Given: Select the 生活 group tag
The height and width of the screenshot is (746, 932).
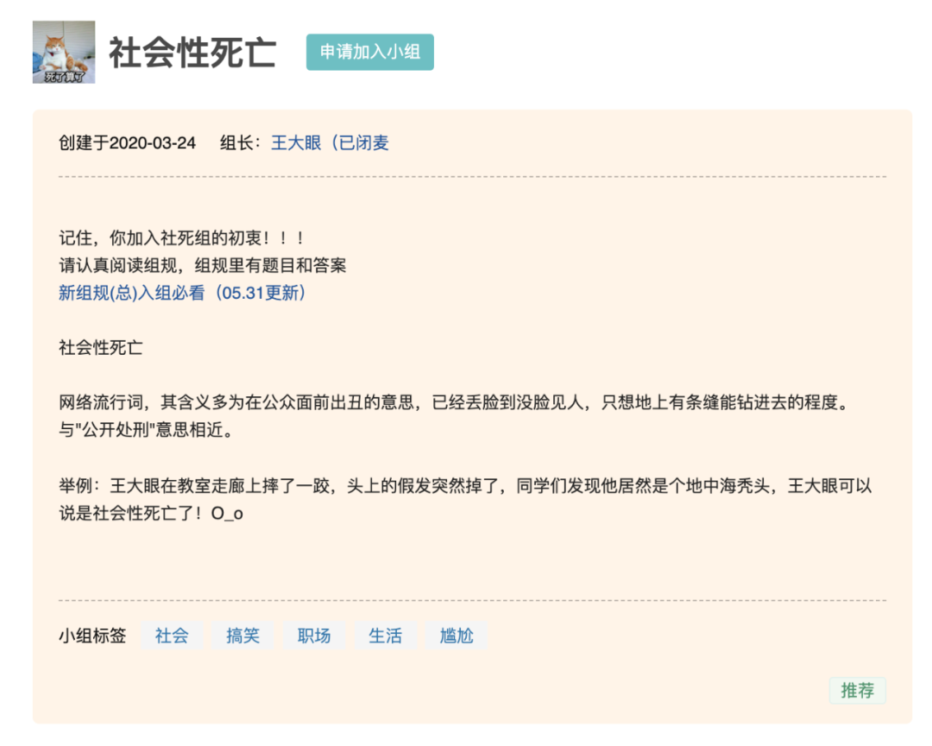Looking at the screenshot, I should pos(385,635).
